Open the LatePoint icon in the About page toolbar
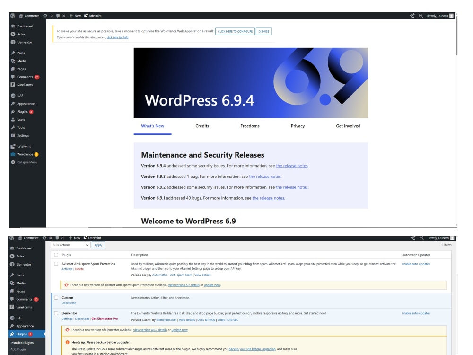Screen dimensions: 473x355 tap(86, 16)
